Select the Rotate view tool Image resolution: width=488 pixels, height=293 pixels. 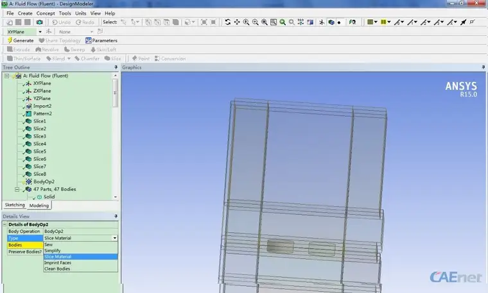[228, 22]
